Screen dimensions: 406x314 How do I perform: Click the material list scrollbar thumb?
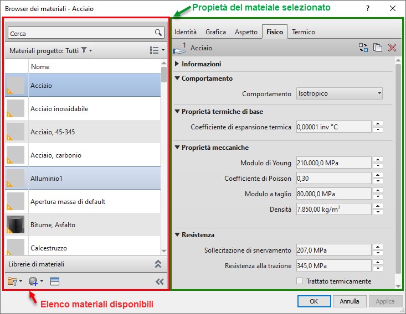163,75
